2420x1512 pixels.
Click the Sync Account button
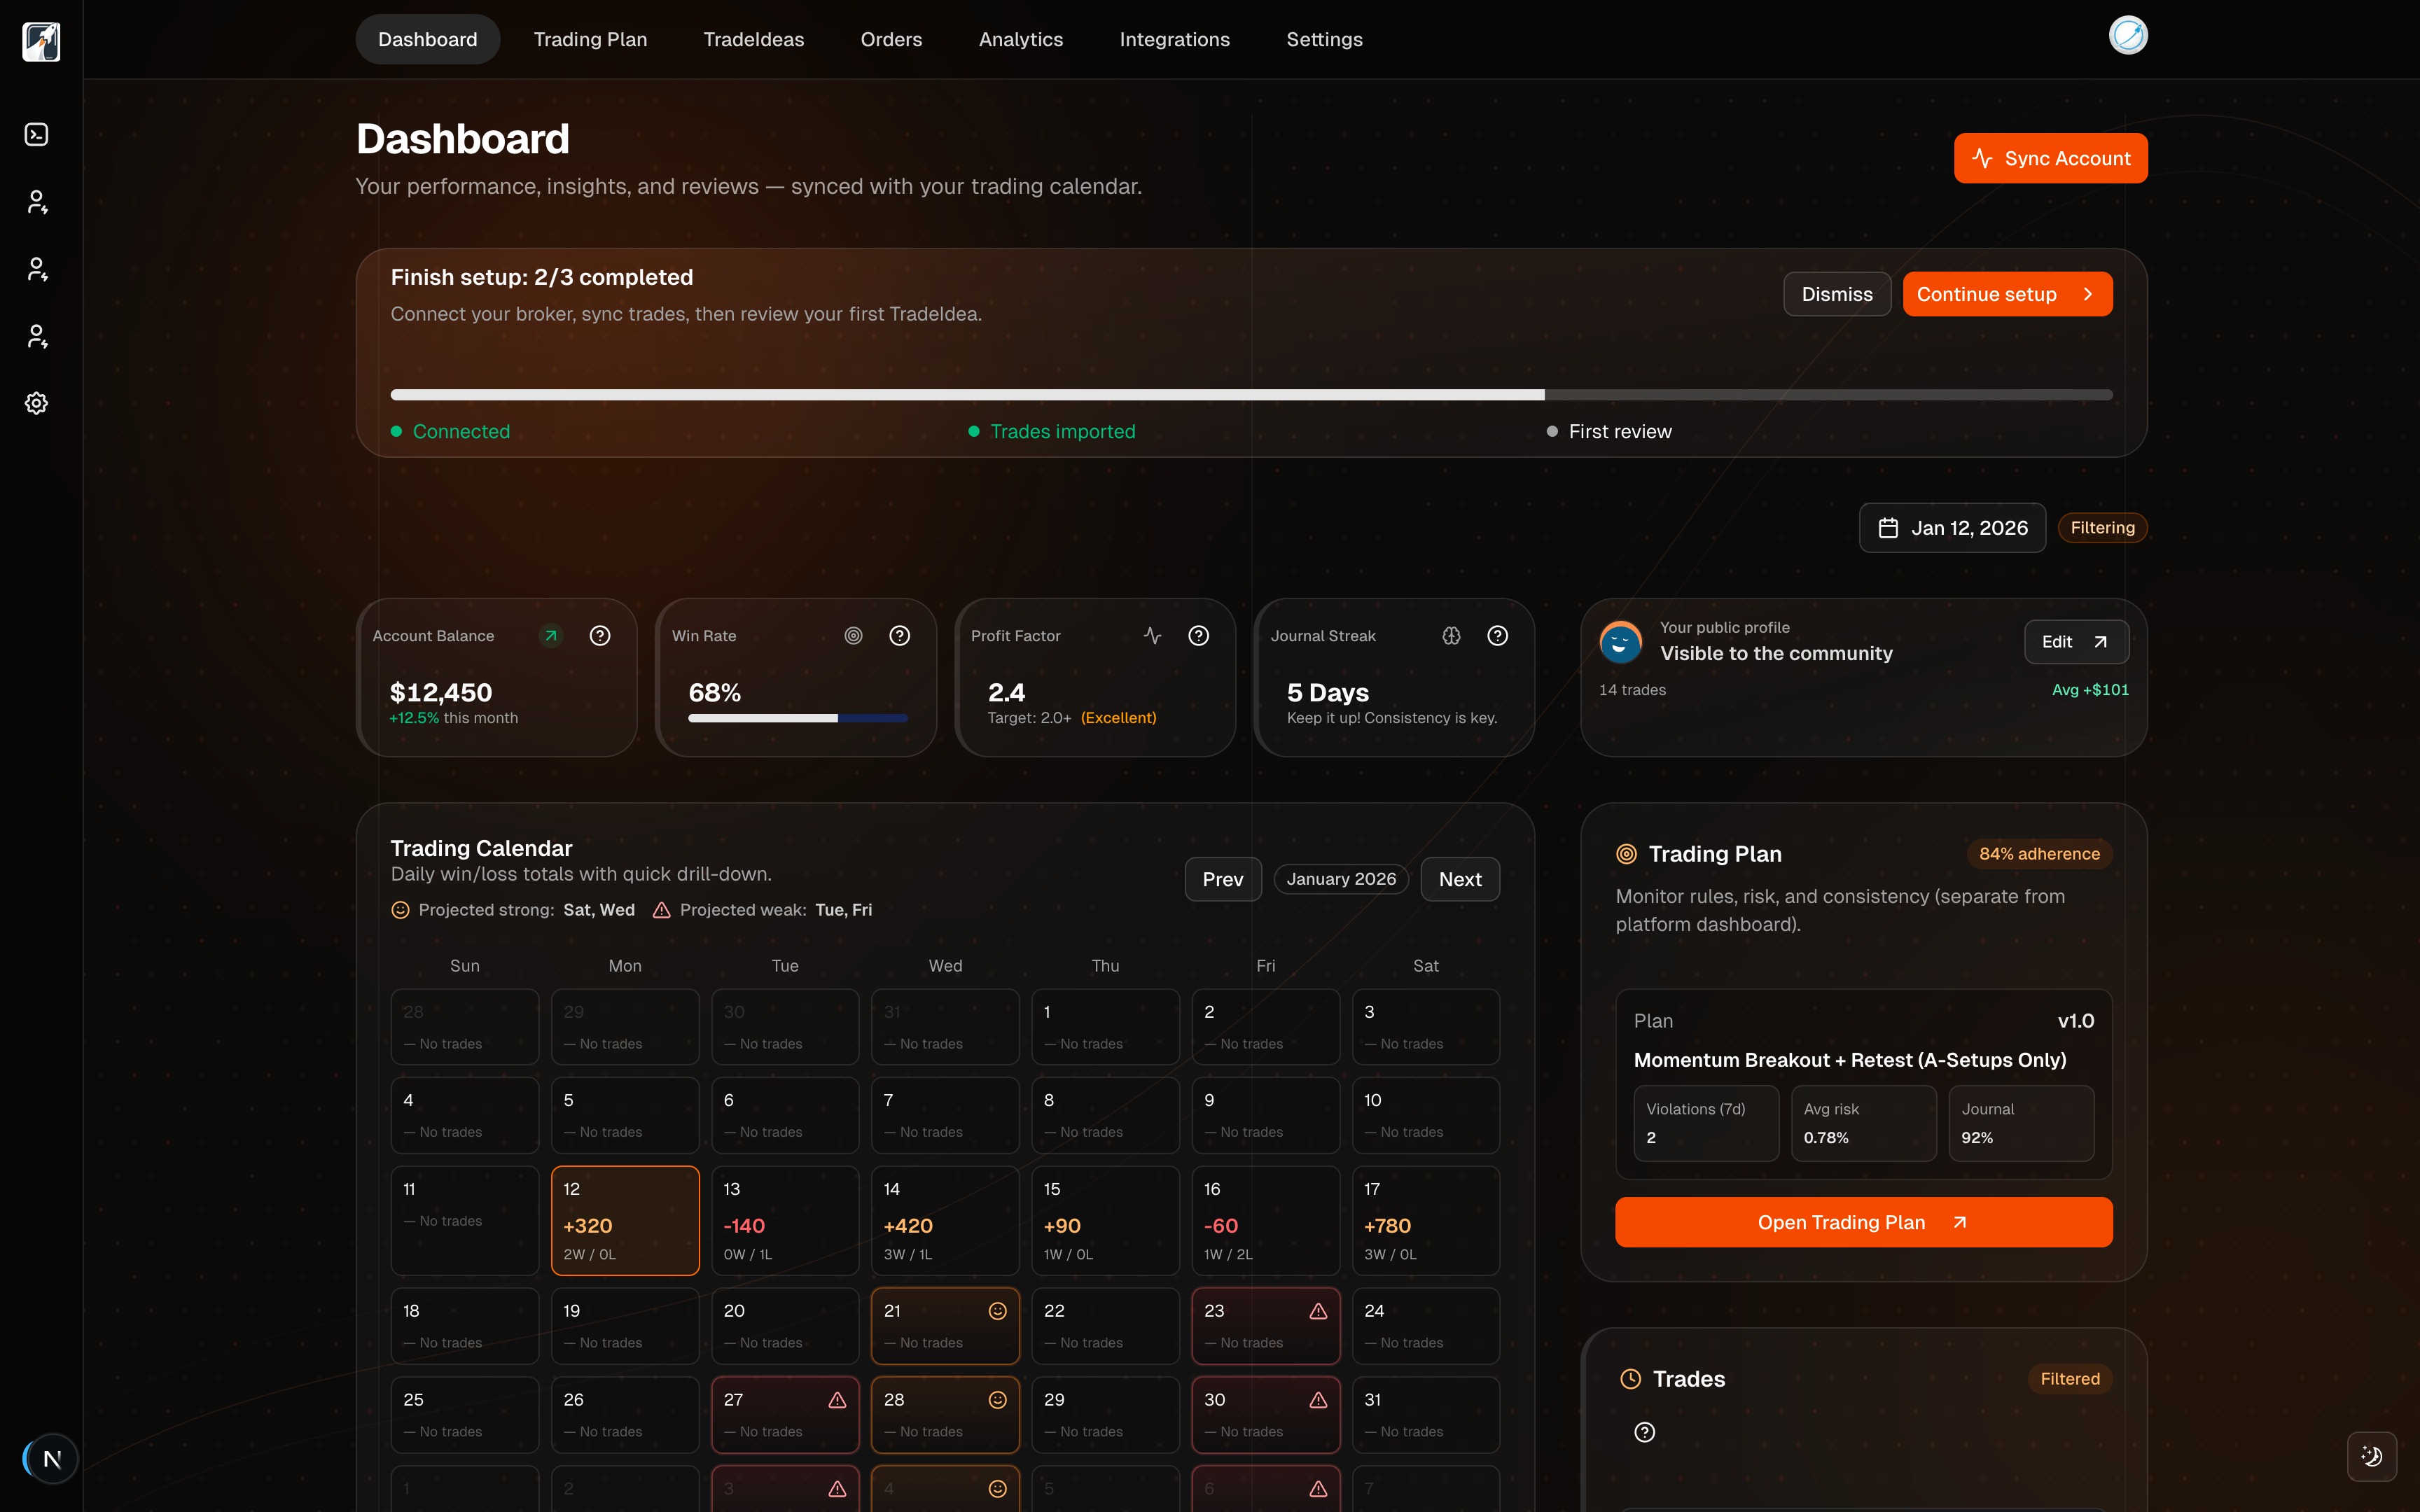(x=2050, y=158)
